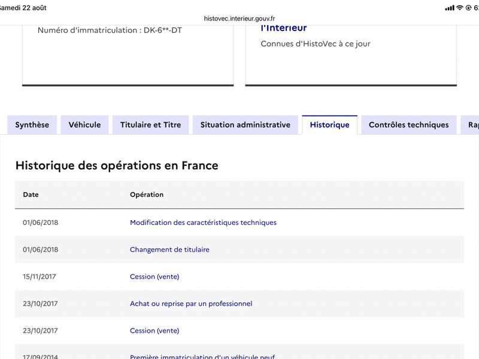
Task: Open the Contrôles techniques tab
Action: coord(409,124)
